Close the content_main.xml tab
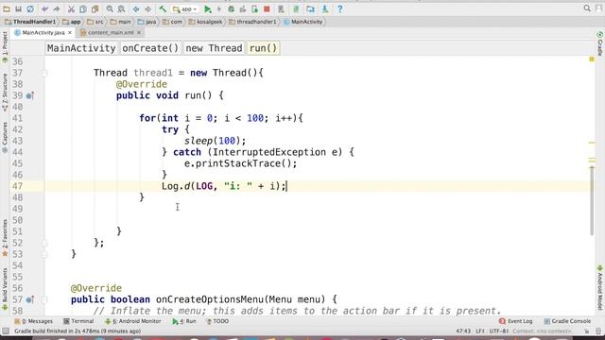 click(x=139, y=33)
